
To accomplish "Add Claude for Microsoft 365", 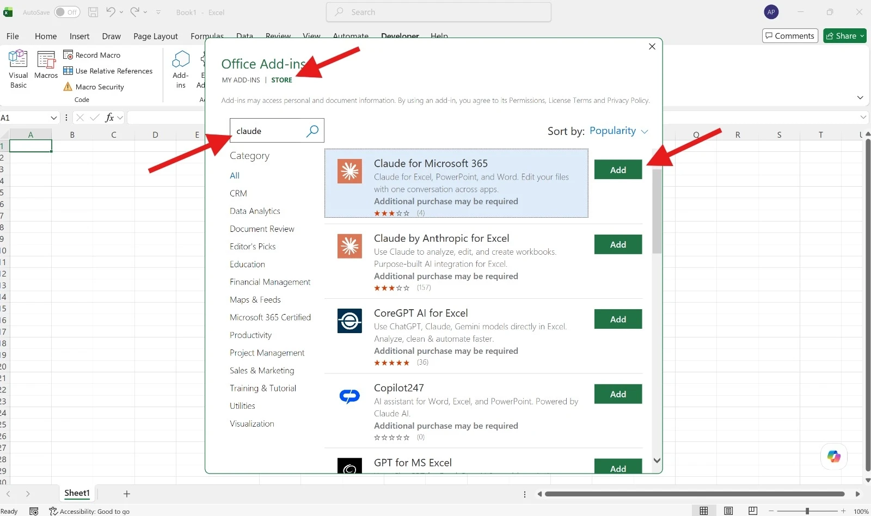I will point(618,170).
